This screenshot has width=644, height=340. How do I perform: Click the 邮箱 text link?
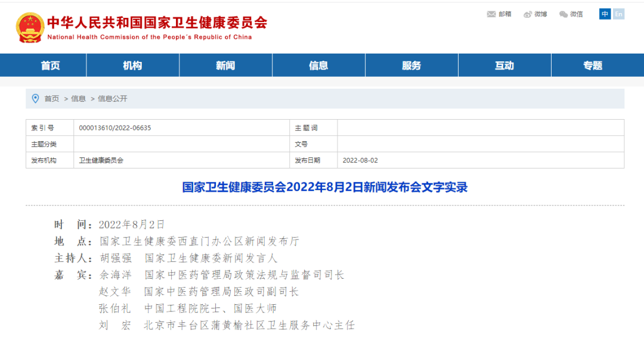pos(505,14)
